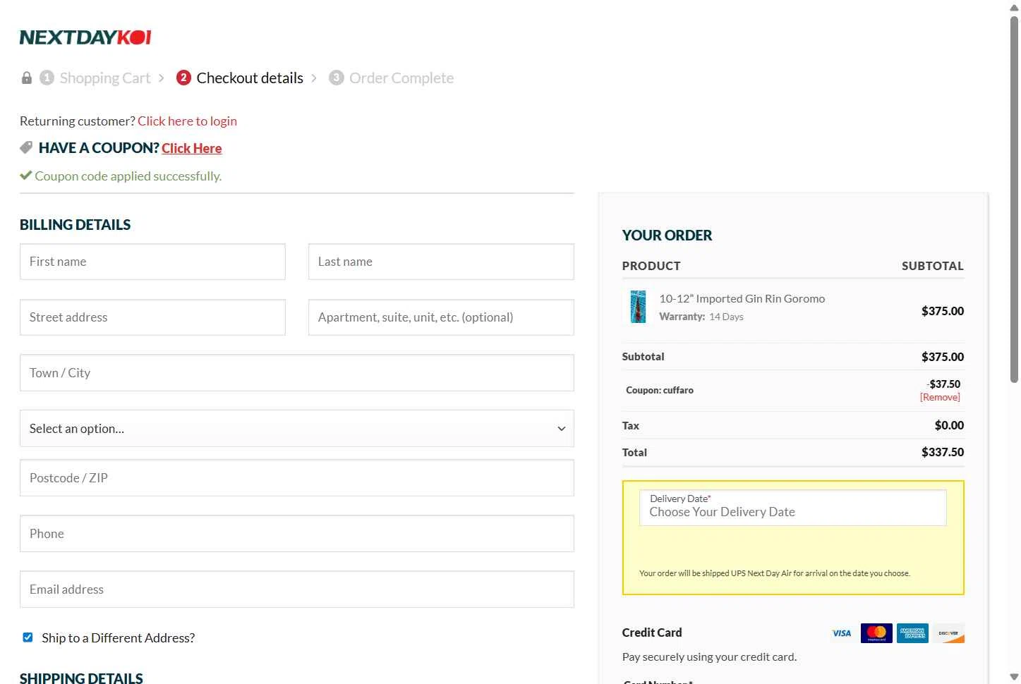Click the Coupon code applied successfully message
The height and width of the screenshot is (684, 1021).
(128, 176)
